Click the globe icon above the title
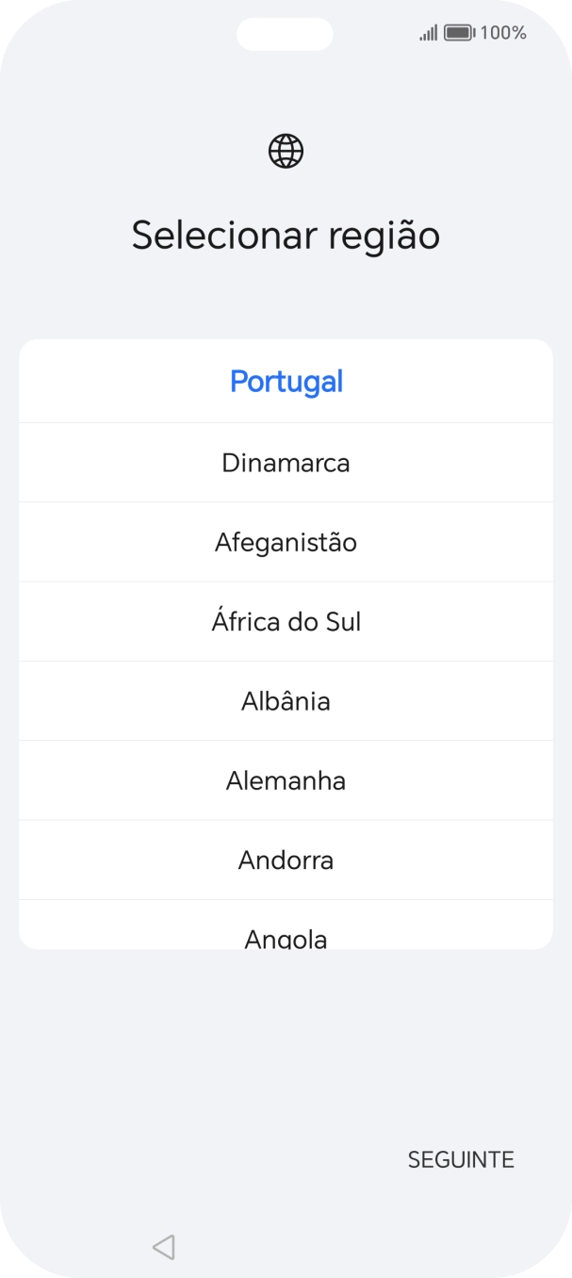The image size is (572, 1278). 286,149
